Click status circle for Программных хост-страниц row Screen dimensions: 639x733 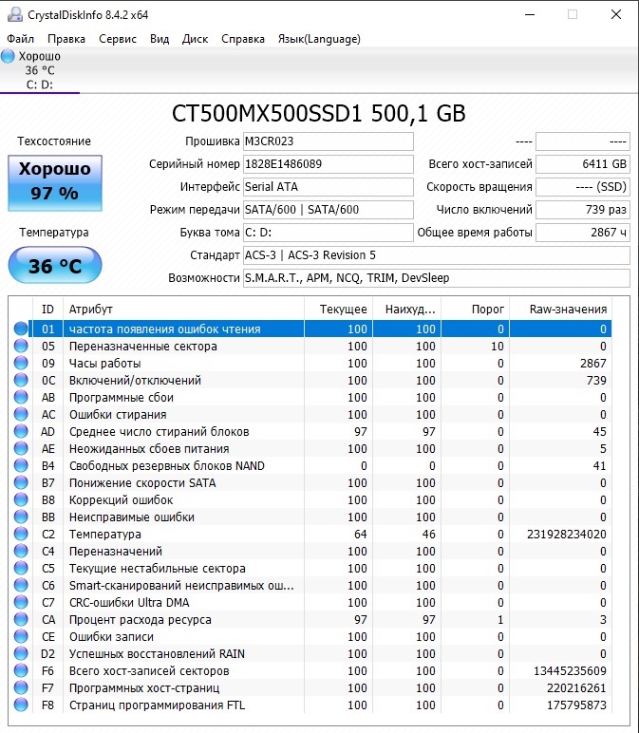pyautogui.click(x=21, y=687)
